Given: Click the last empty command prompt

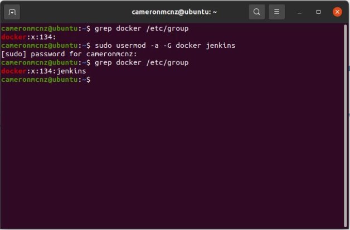Looking at the screenshot, I should point(94,80).
